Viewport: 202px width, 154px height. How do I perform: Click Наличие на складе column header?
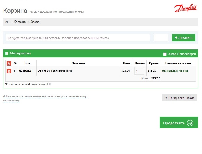(x=178, y=63)
